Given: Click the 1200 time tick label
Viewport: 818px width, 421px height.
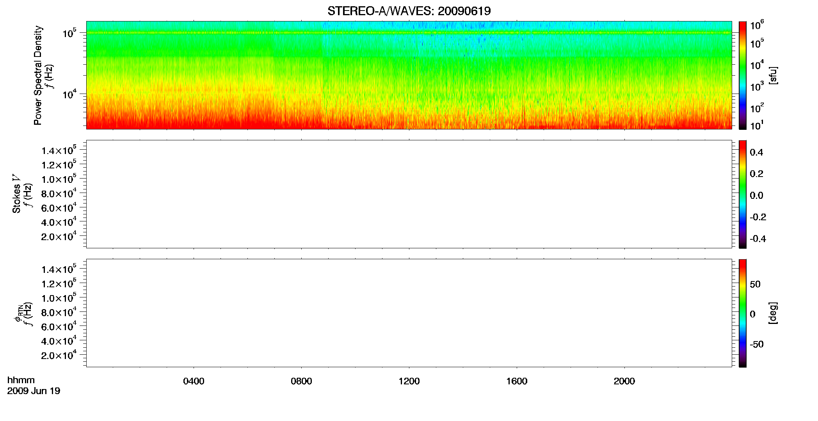Looking at the screenshot, I should (409, 381).
